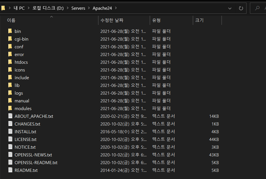Screen dimensions: 266x179
Task: Click the modules folder icon
Action: coord(10,108)
